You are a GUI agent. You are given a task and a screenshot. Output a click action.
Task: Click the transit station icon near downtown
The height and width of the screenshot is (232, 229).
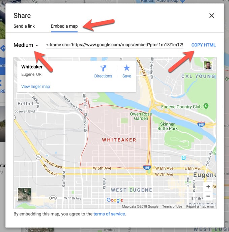pos(183,158)
